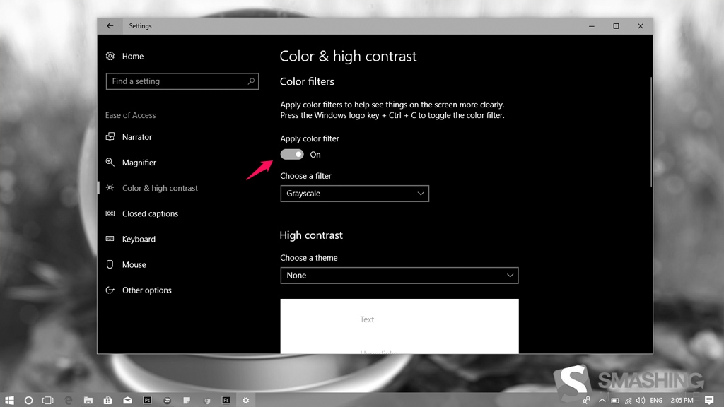Open the Wi-Fi network flyout

point(628,400)
